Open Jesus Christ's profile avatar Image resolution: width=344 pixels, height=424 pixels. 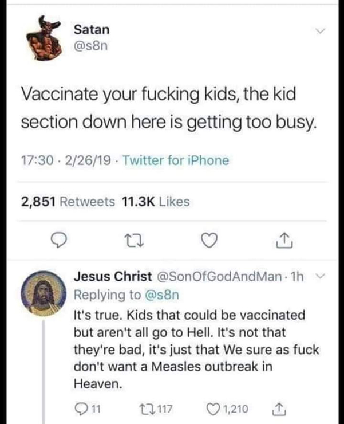pyautogui.click(x=39, y=293)
